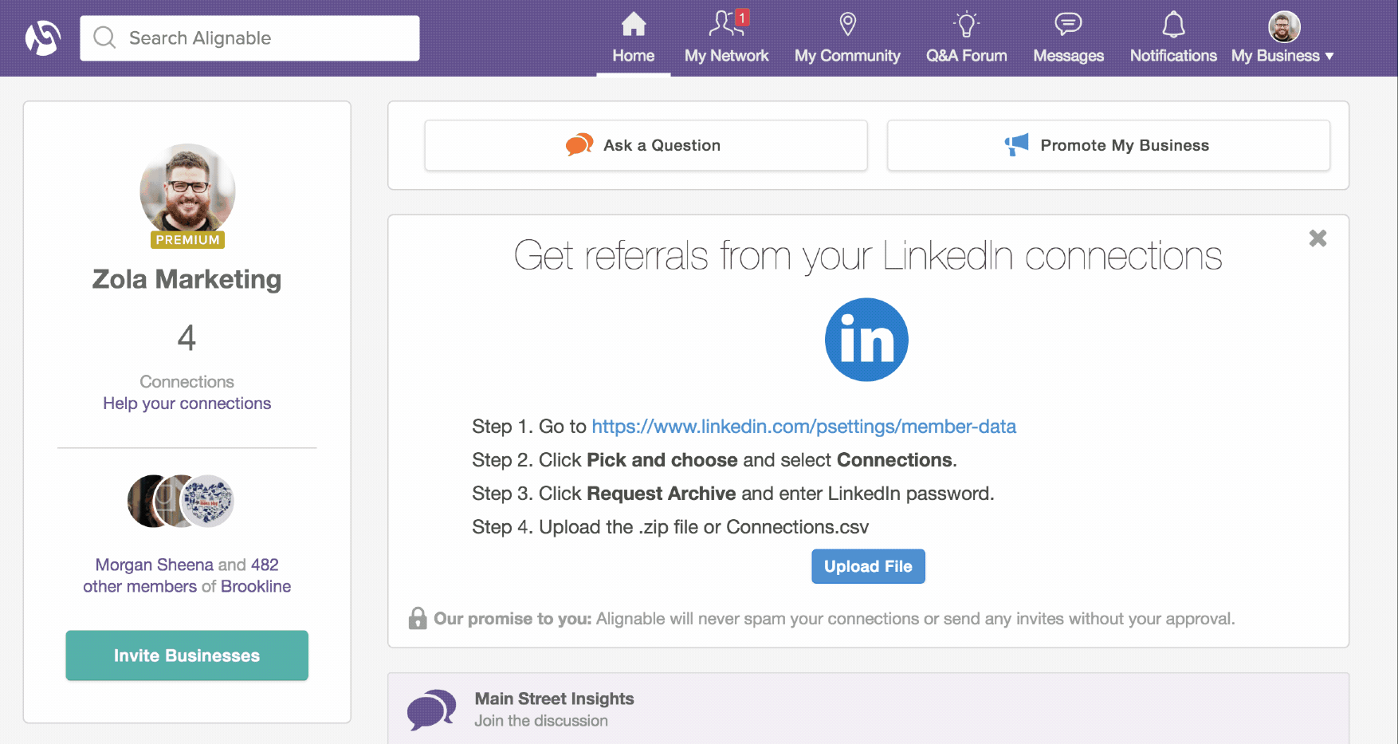Click the Alignable logo icon

pos(43,37)
